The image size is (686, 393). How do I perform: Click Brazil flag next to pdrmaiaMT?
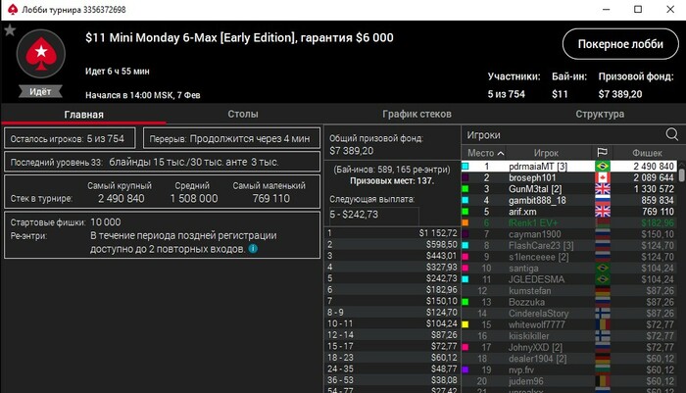603,167
